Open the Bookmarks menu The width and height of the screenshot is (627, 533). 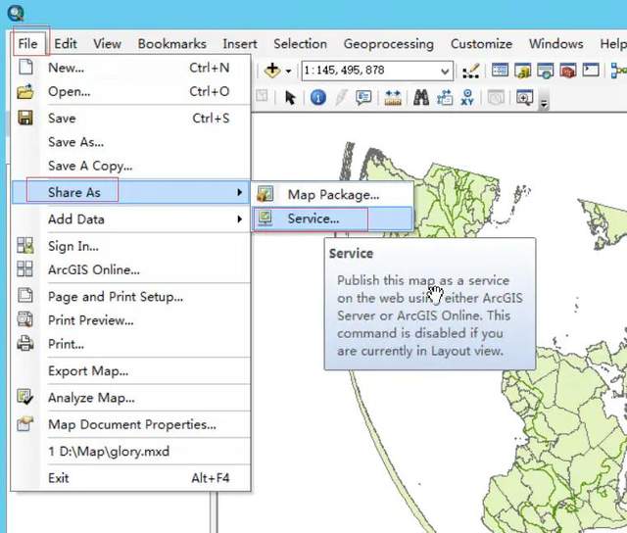click(172, 43)
